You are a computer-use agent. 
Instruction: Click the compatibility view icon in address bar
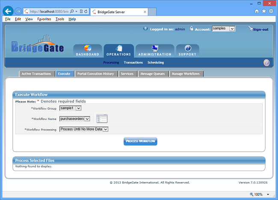(x=81, y=12)
